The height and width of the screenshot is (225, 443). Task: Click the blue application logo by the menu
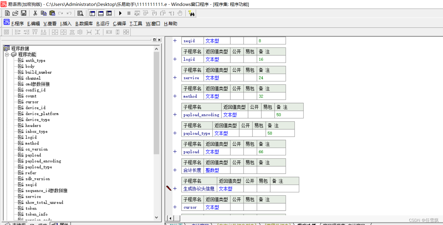click(7, 22)
